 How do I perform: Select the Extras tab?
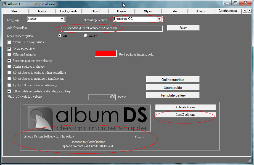(174, 11)
